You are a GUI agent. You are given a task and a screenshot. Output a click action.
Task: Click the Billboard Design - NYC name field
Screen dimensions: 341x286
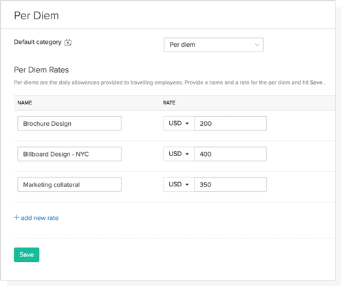(69, 154)
